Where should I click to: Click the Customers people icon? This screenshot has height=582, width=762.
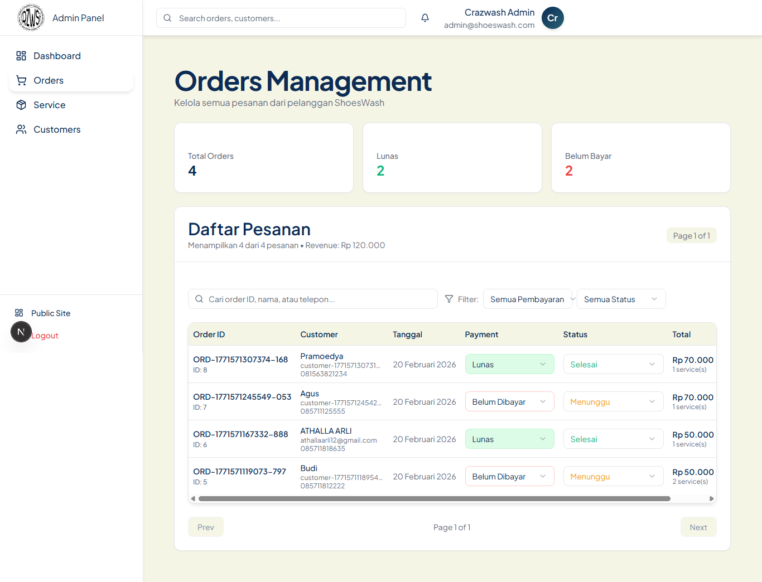[x=21, y=129]
